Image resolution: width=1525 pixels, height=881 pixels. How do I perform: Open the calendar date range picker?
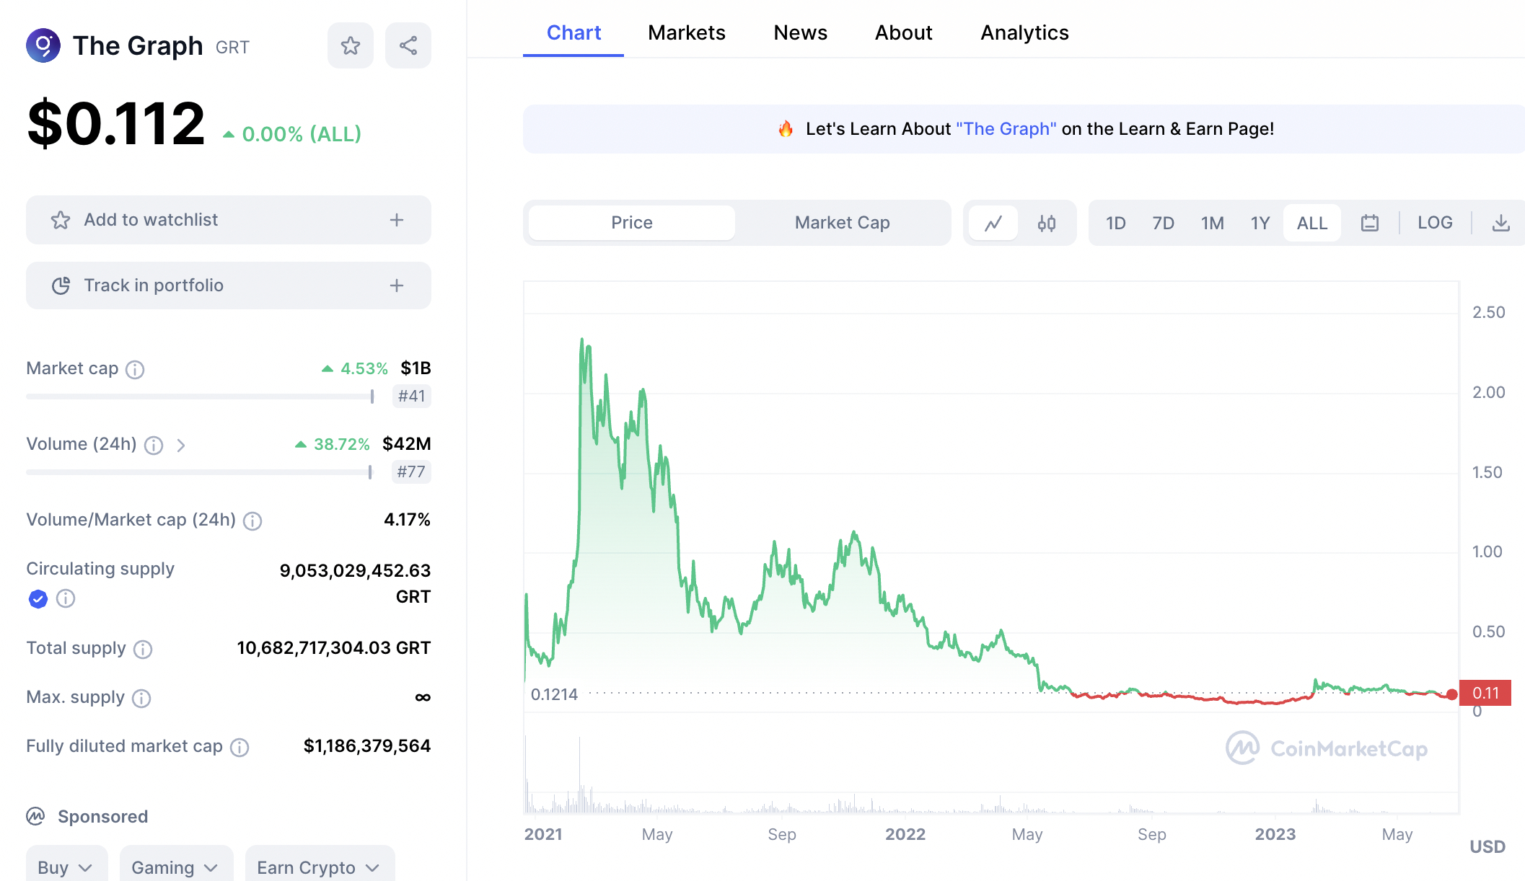pos(1369,223)
